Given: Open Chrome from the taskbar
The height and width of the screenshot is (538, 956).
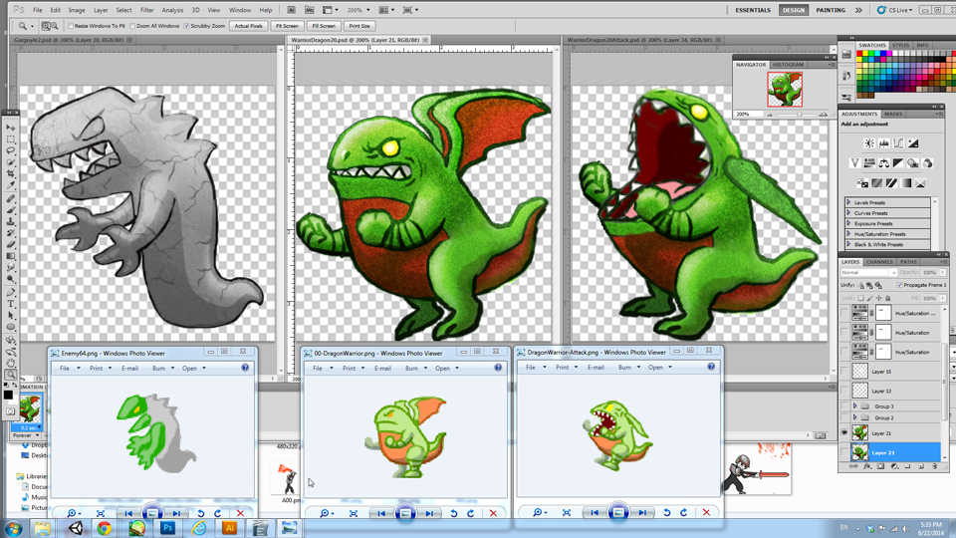Looking at the screenshot, I should pyautogui.click(x=105, y=528).
